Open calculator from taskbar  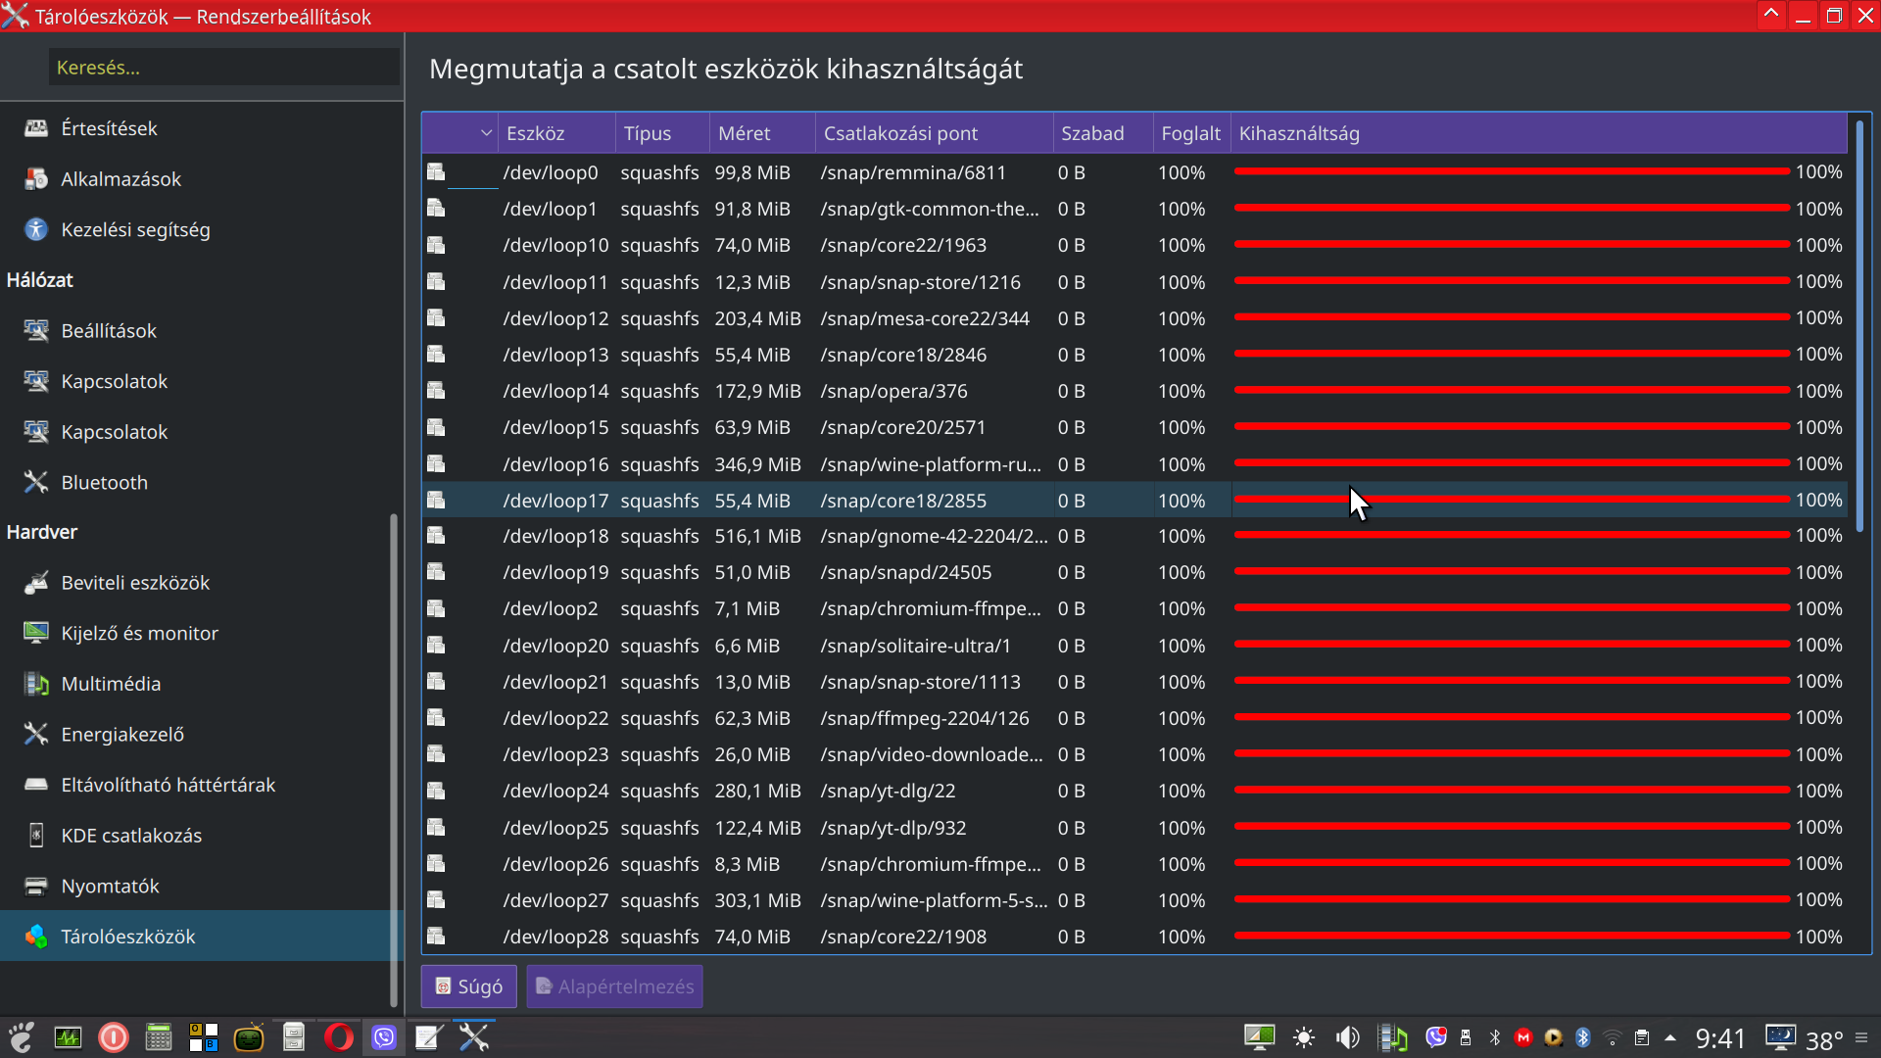click(159, 1037)
